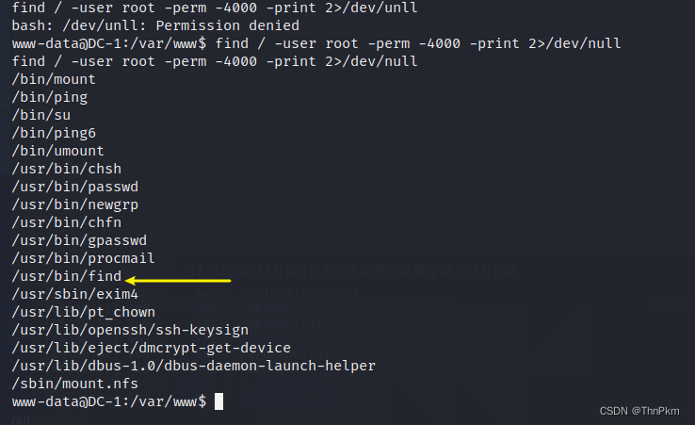Viewport: 695px width, 425px height.
Task: Click on the /usr/bin/chfn line
Action: pos(66,222)
